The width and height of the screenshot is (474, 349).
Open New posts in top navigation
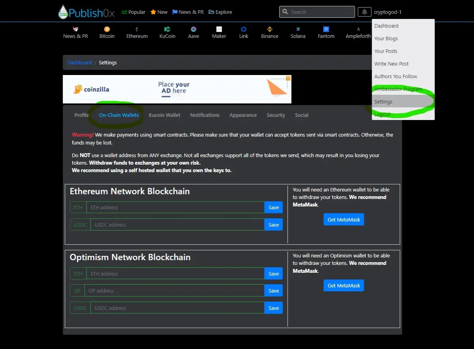(x=159, y=12)
